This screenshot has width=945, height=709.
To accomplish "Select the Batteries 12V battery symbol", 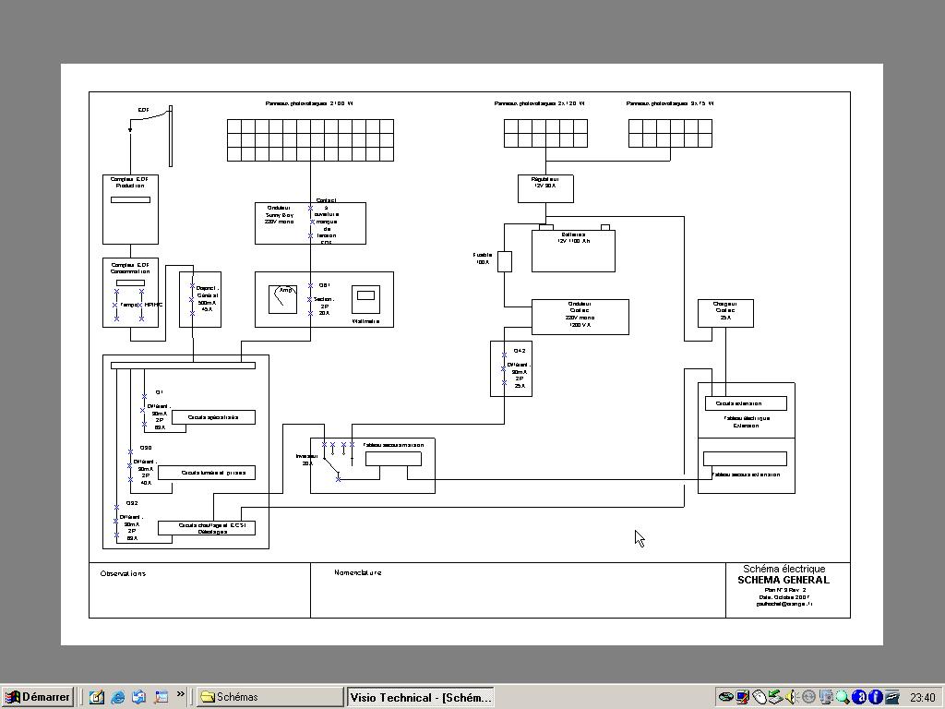I will (573, 248).
